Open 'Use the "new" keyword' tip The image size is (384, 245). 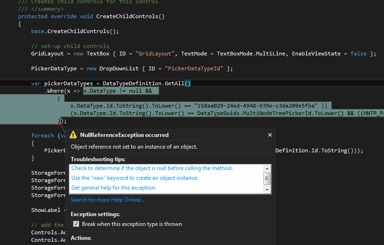pos(135,178)
